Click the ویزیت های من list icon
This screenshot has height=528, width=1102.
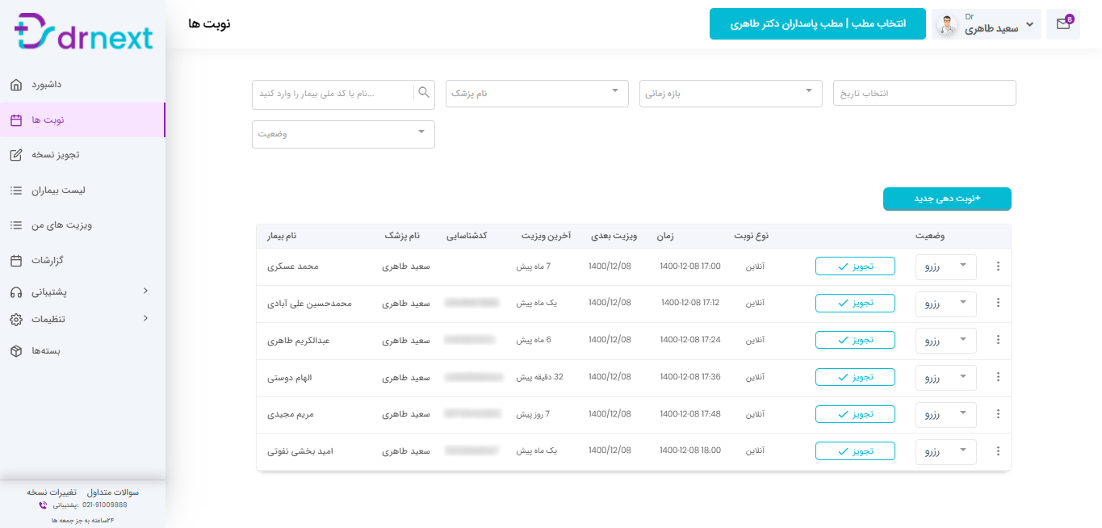[16, 225]
